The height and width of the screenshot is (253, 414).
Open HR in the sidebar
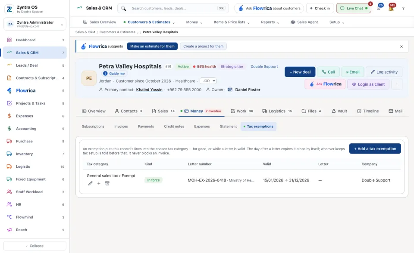click(35, 204)
